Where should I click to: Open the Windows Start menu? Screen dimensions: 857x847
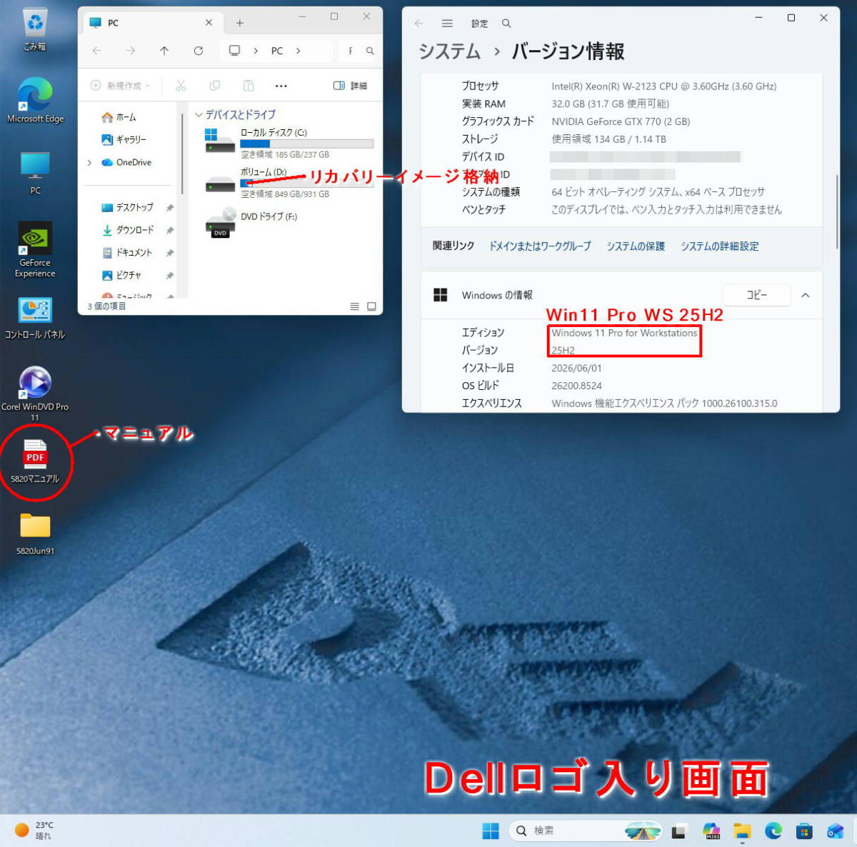pos(491,831)
